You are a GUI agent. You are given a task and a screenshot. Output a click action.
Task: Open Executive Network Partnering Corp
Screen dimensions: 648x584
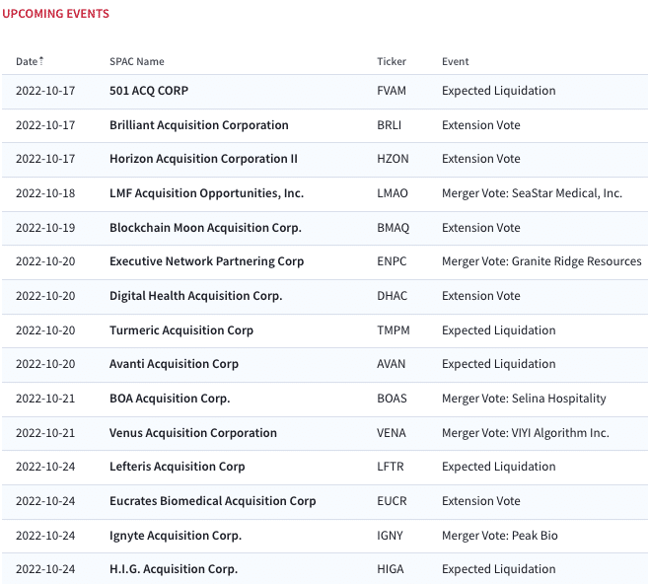coord(207,261)
